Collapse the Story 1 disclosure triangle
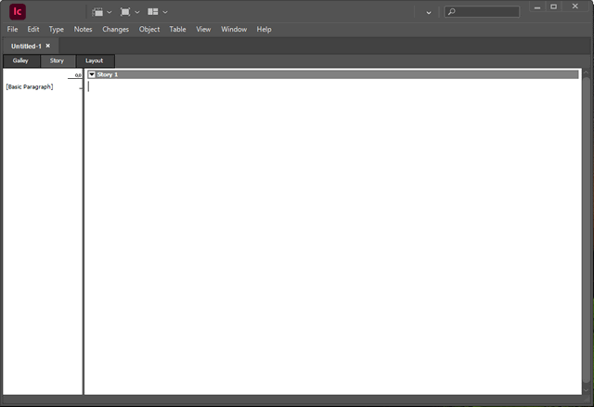Screen dimensions: 594x407 click(x=92, y=73)
